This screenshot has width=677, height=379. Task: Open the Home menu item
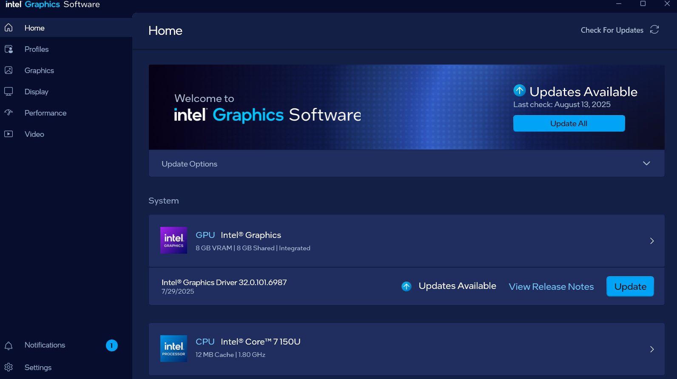tap(66, 28)
